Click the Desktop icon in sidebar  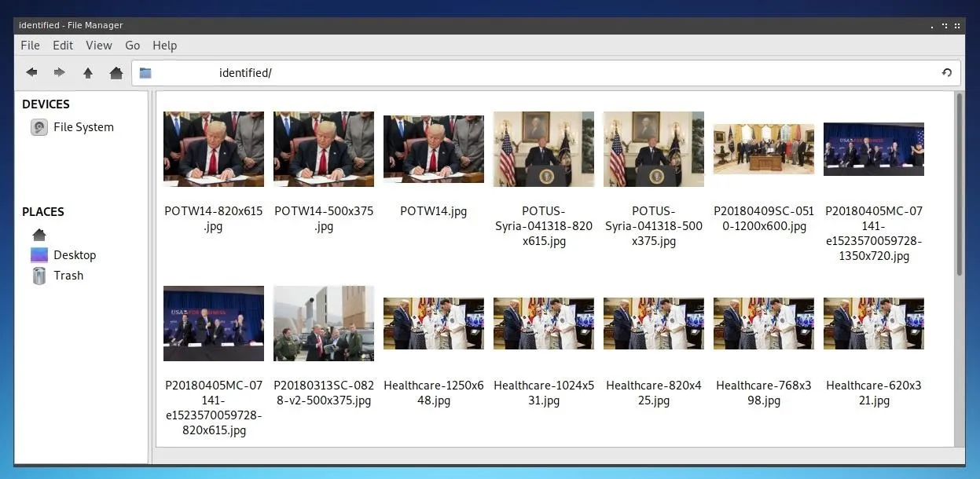pos(39,255)
